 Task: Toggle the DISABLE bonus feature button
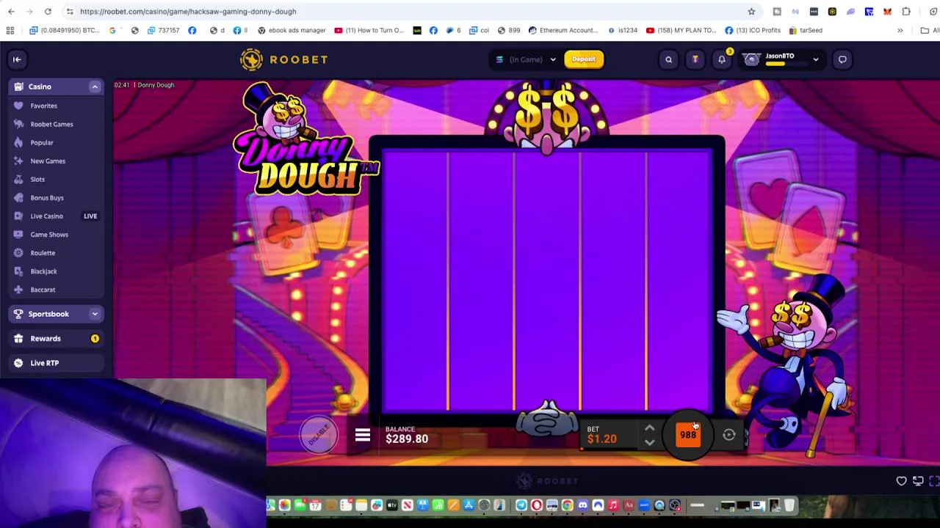(x=319, y=436)
